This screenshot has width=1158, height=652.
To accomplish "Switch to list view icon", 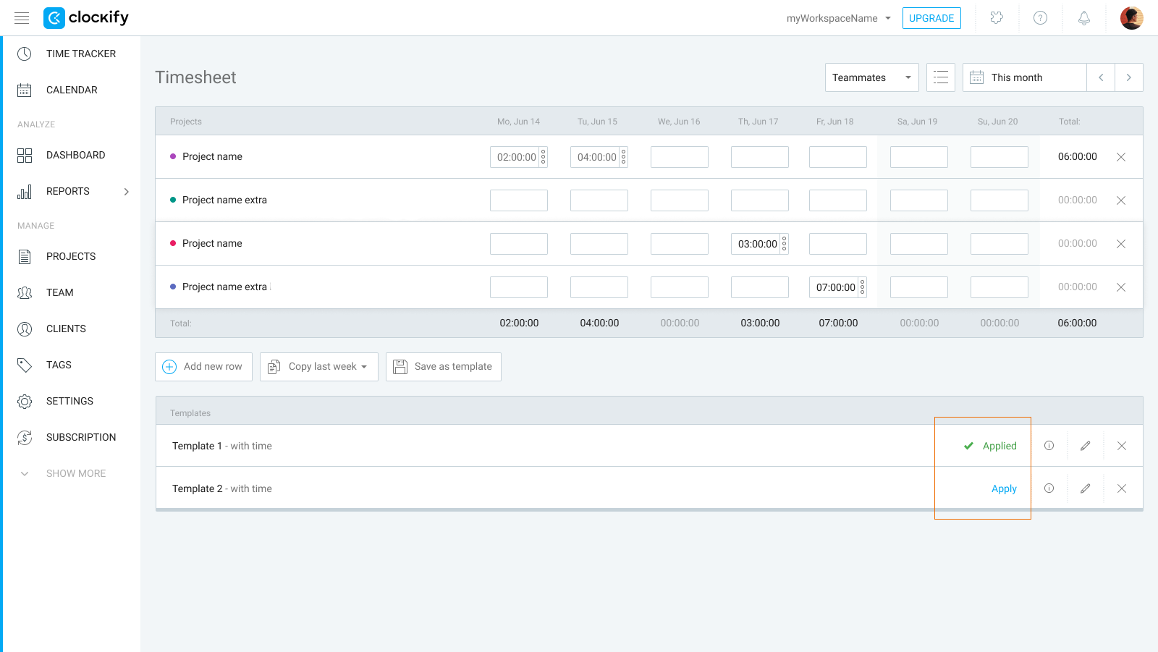I will pyautogui.click(x=940, y=77).
